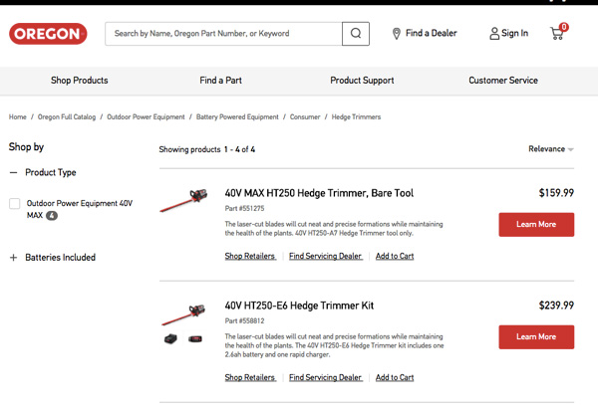Click Learn More for the $239.99 kit

536,337
